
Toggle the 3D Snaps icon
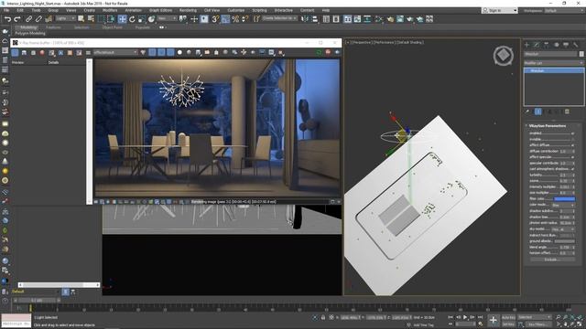point(215,19)
